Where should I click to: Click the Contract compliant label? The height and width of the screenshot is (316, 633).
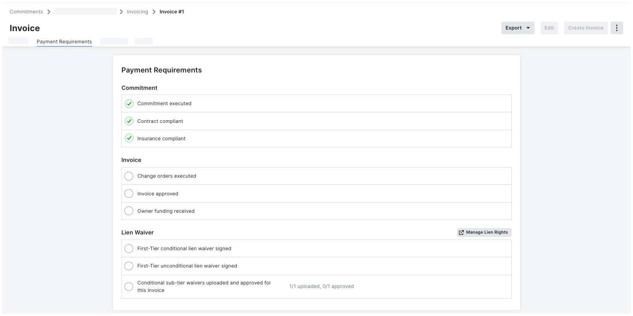[160, 121]
